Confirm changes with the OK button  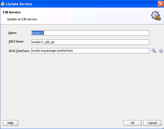133,123
